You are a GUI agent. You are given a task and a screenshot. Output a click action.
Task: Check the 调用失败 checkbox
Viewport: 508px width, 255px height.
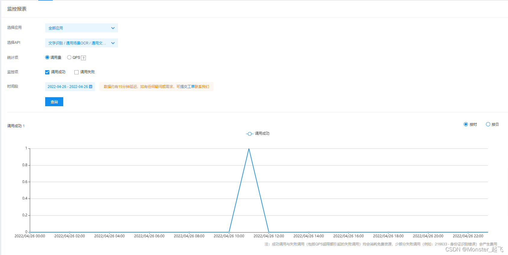[x=76, y=72]
